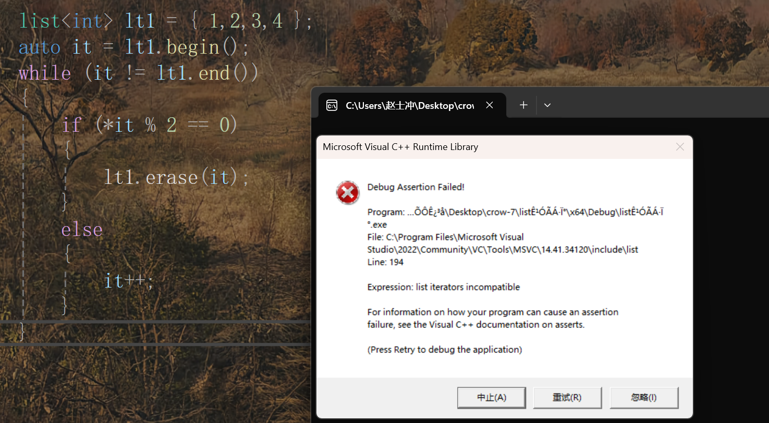Click the code line 'lt1.erase(it);'
The width and height of the screenshot is (769, 423).
point(177,177)
